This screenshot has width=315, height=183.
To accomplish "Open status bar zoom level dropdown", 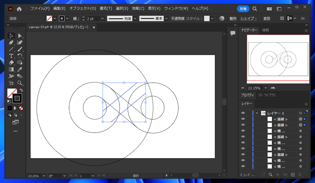I will click(x=44, y=176).
